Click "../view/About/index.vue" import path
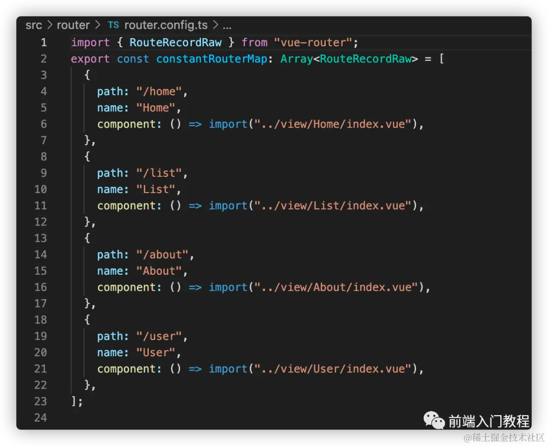The image size is (548, 446). tap(336, 287)
